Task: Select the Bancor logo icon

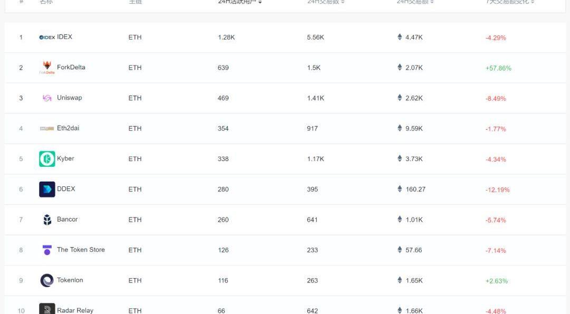Action: [x=47, y=220]
